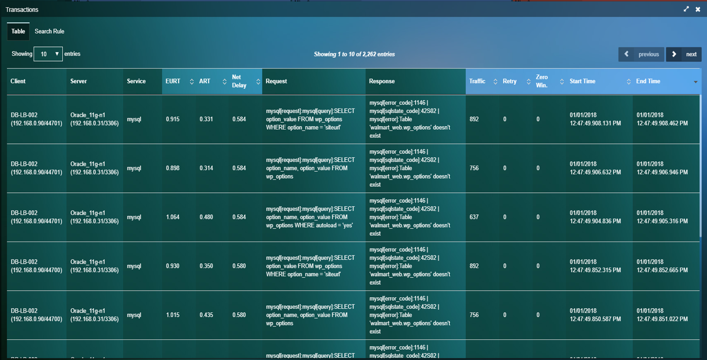Go to the next page of entries
This screenshot has width=707, height=360.
[x=684, y=54]
